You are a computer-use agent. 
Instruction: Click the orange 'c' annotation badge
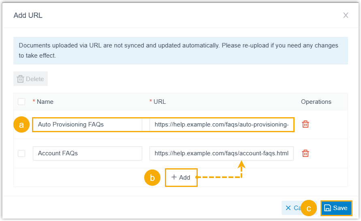click(309, 208)
